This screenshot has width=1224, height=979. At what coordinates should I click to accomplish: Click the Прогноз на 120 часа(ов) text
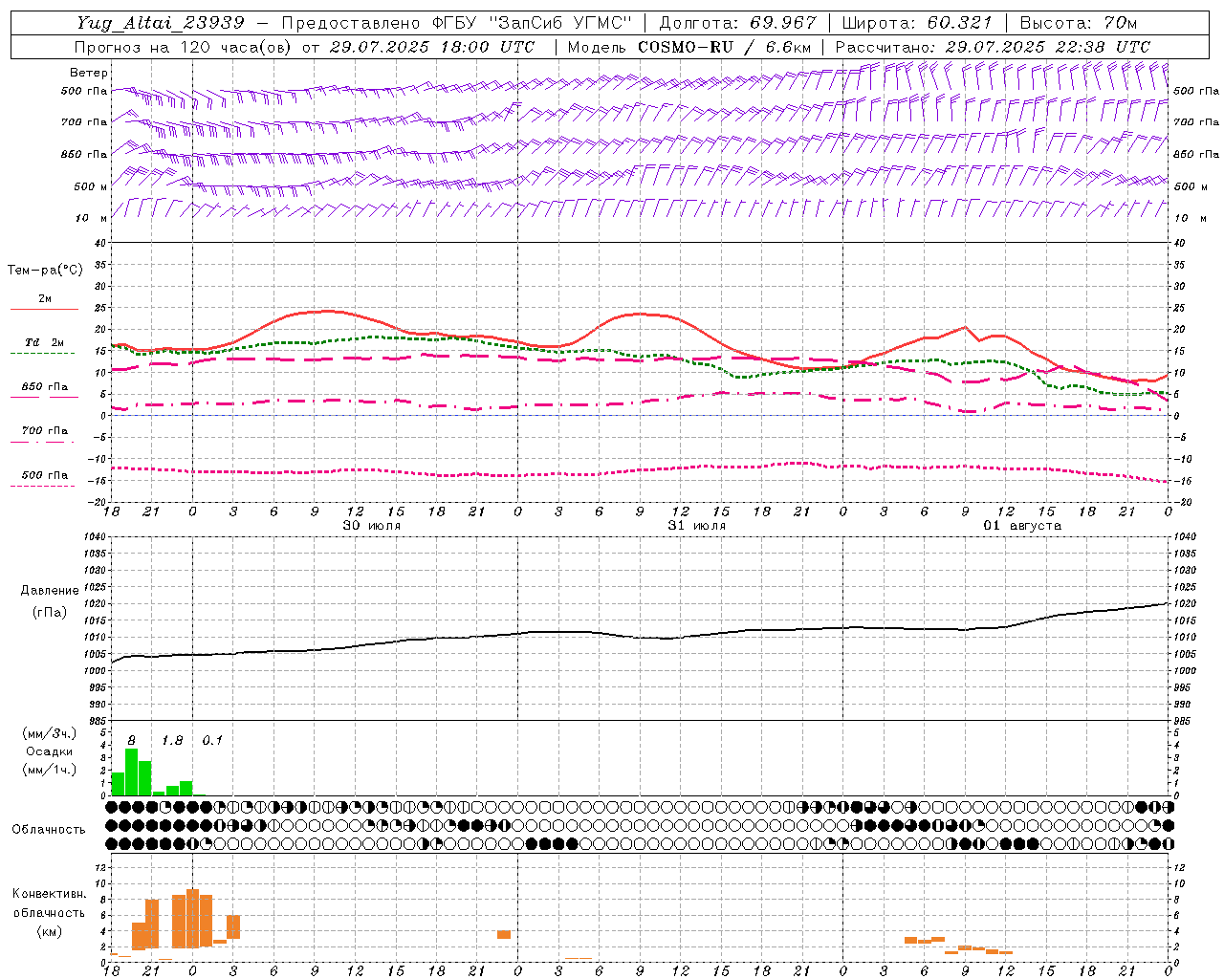(x=184, y=47)
